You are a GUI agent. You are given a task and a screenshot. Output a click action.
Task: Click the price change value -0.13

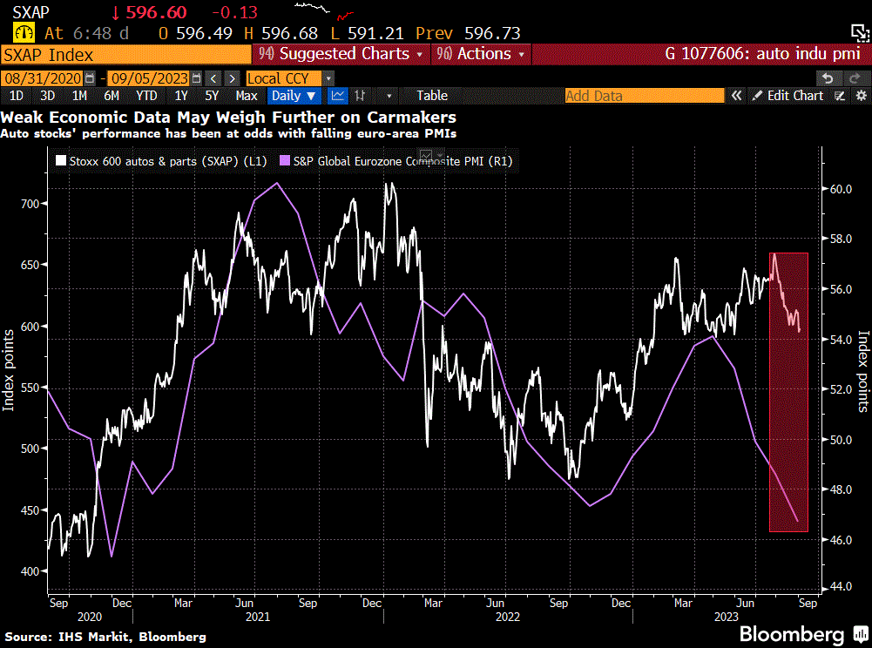(x=234, y=12)
